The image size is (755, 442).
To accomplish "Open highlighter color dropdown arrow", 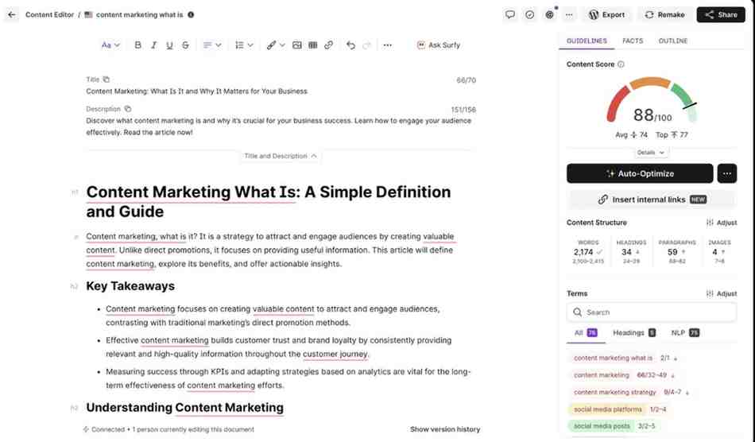I will point(282,45).
